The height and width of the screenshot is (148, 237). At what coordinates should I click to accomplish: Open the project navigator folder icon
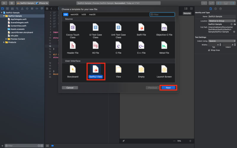click(x=2, y=9)
